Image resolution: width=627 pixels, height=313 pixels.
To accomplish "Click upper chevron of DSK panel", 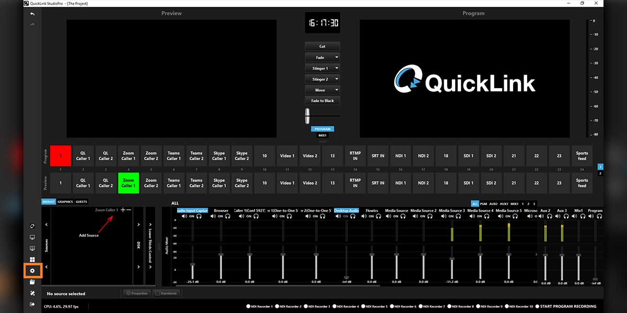I will (x=138, y=225).
